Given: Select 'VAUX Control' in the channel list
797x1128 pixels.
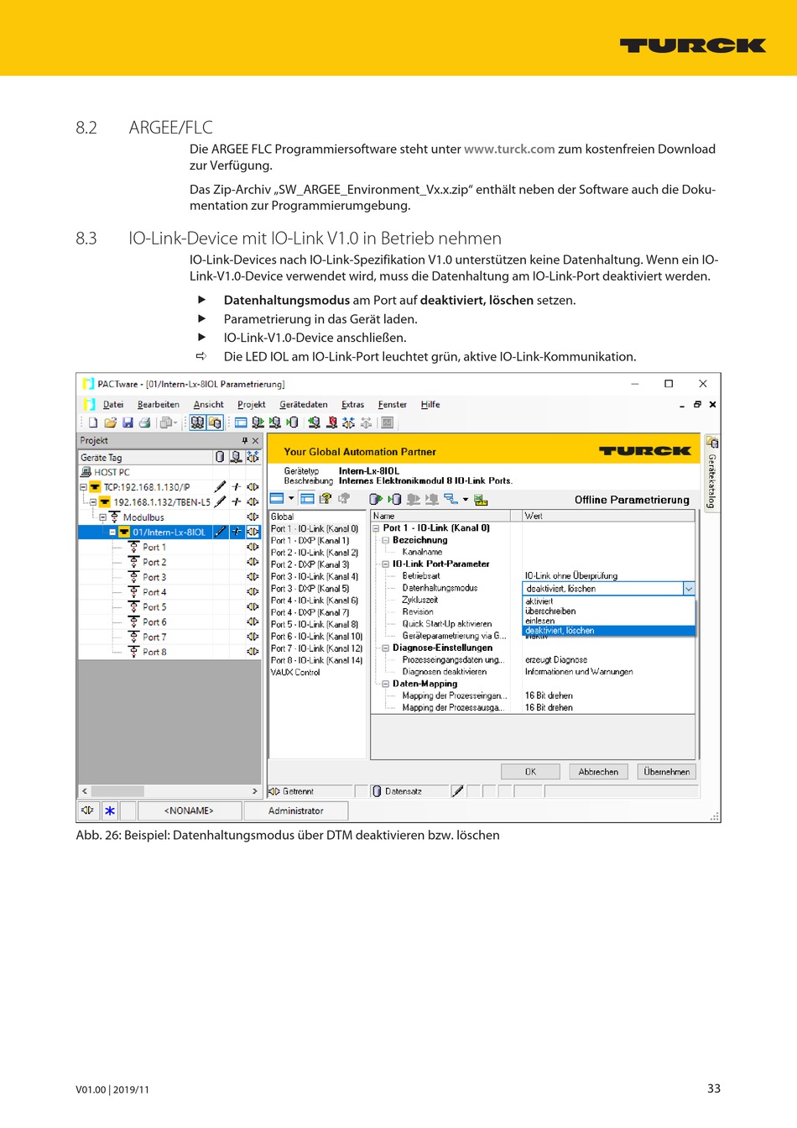Looking at the screenshot, I should (295, 672).
